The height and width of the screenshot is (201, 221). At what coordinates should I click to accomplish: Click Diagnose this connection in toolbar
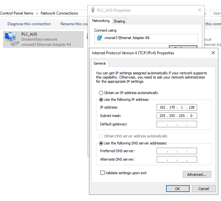click(29, 24)
